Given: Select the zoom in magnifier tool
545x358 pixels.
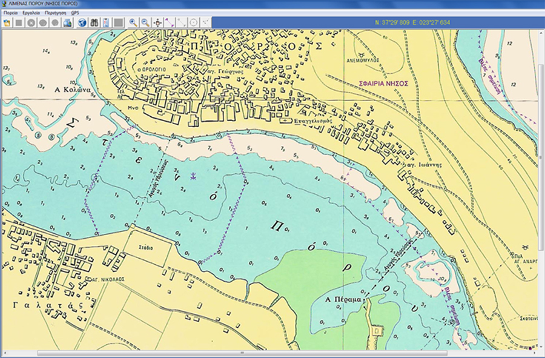Looking at the screenshot, I should tap(133, 23).
